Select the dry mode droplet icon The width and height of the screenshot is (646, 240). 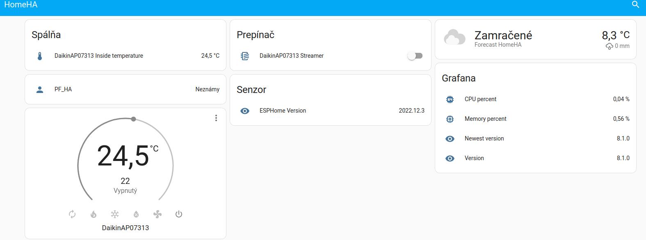coord(136,214)
